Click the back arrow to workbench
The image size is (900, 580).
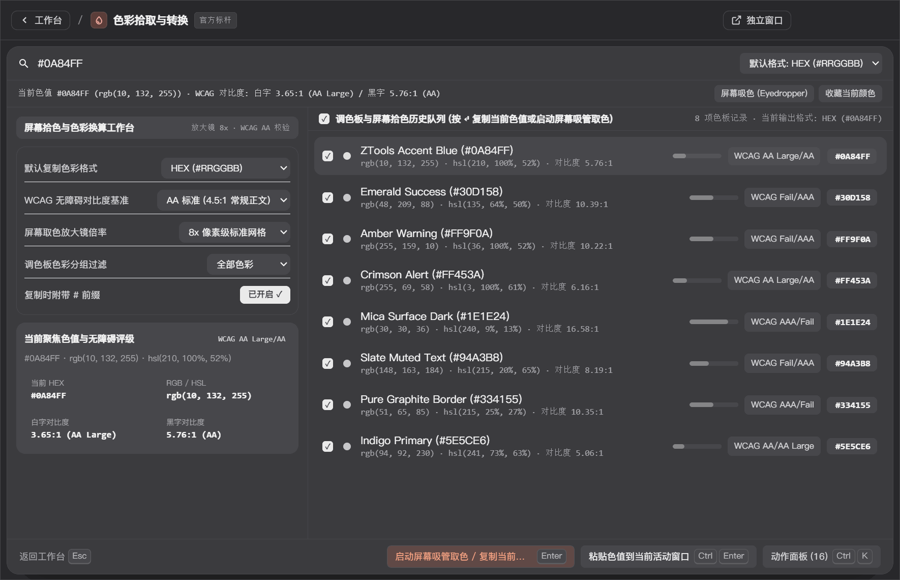[x=40, y=20]
